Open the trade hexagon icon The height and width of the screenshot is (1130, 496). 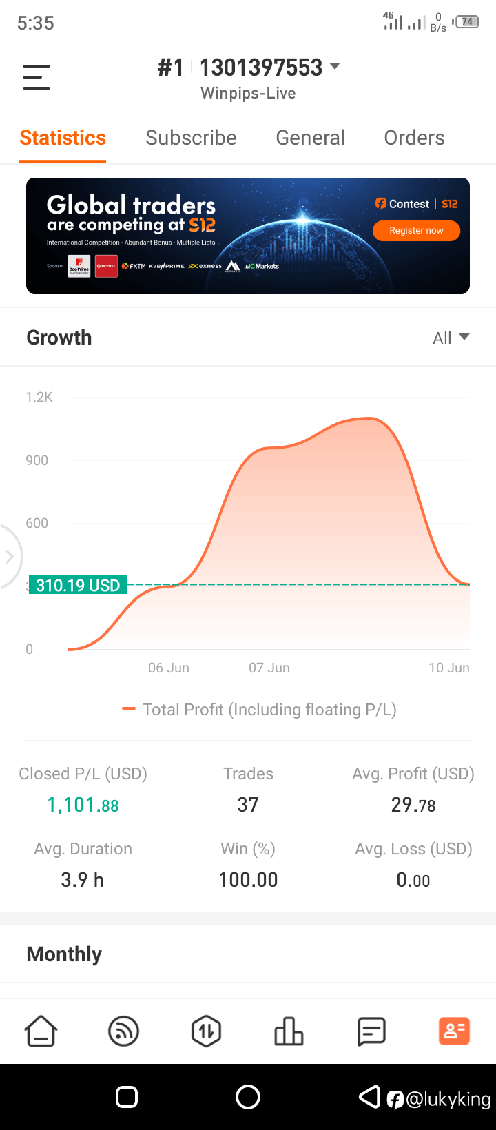[x=207, y=1031]
